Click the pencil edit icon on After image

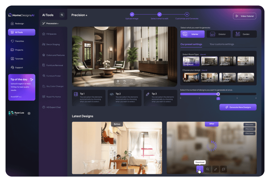click(216, 169)
